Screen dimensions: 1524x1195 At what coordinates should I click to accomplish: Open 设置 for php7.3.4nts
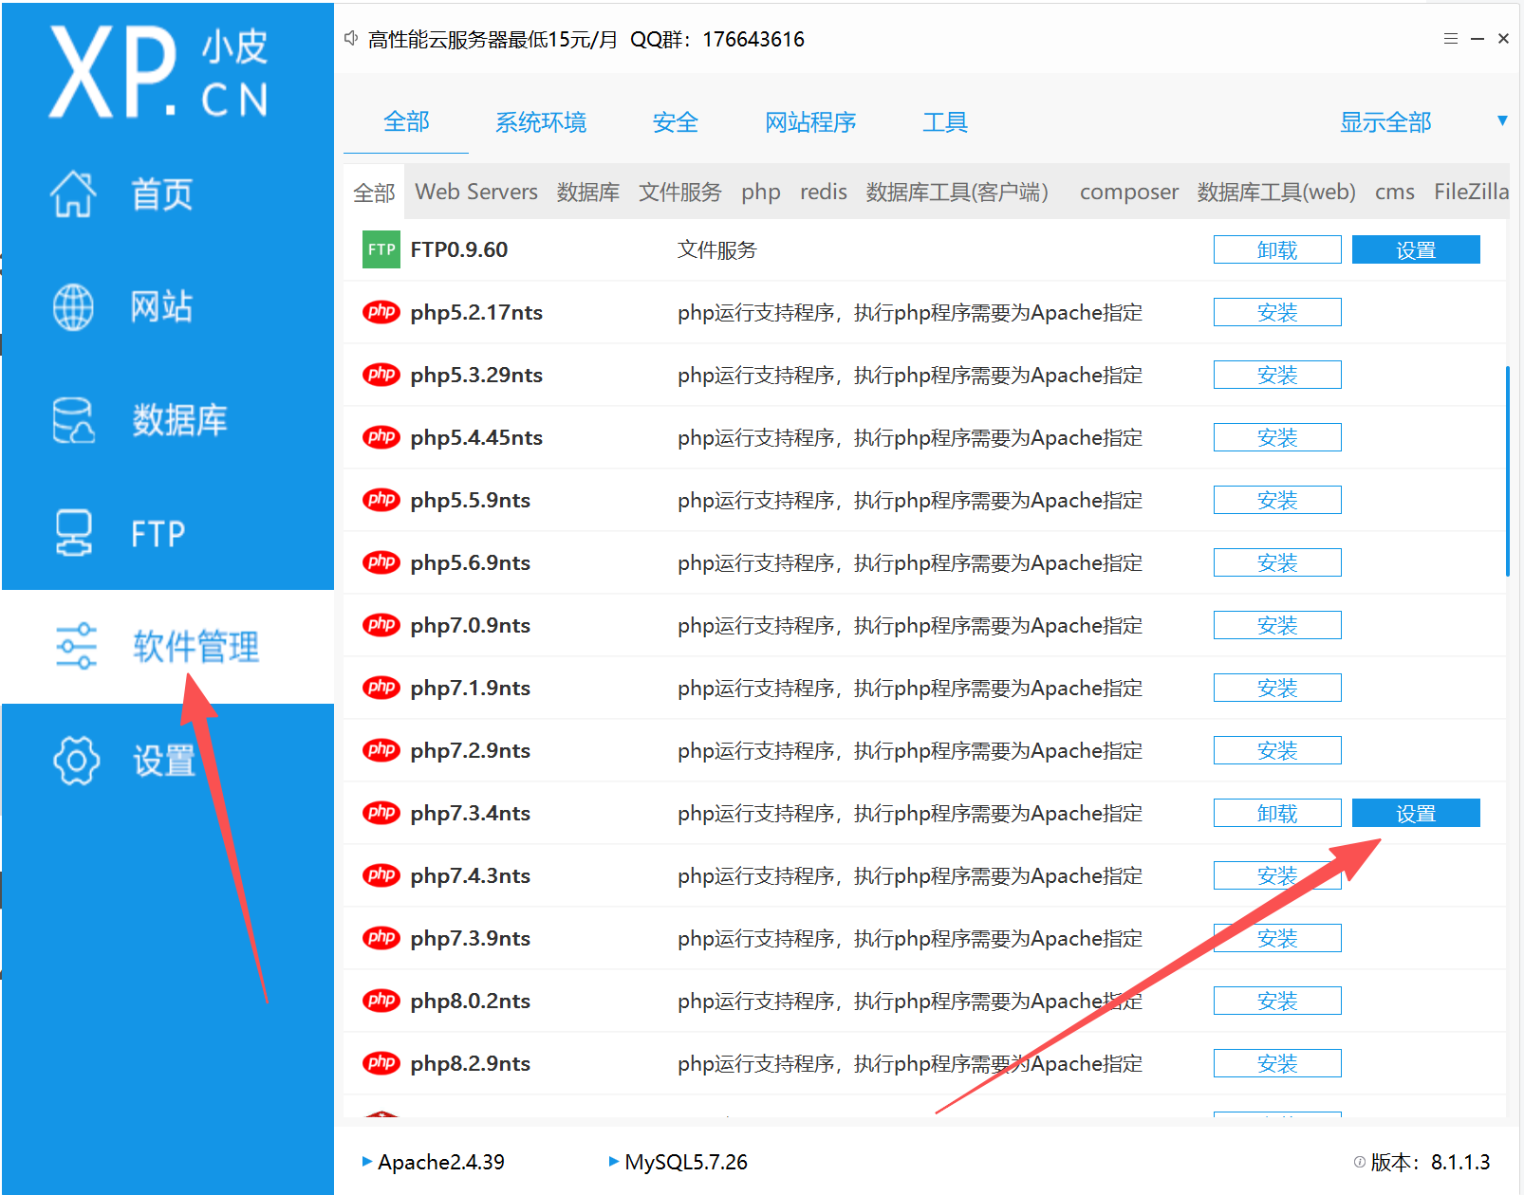(1416, 813)
